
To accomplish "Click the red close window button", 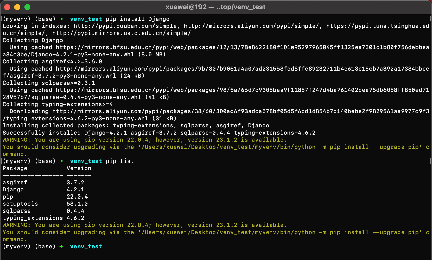I will (7, 7).
